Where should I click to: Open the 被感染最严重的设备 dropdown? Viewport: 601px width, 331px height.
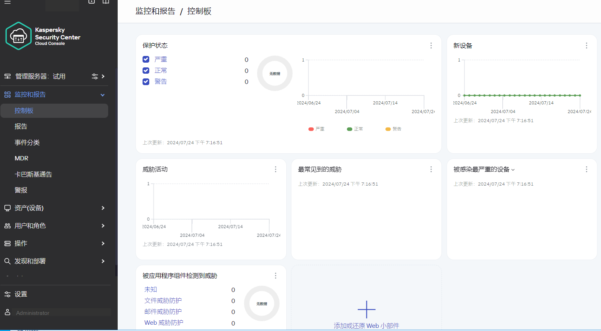pos(512,169)
